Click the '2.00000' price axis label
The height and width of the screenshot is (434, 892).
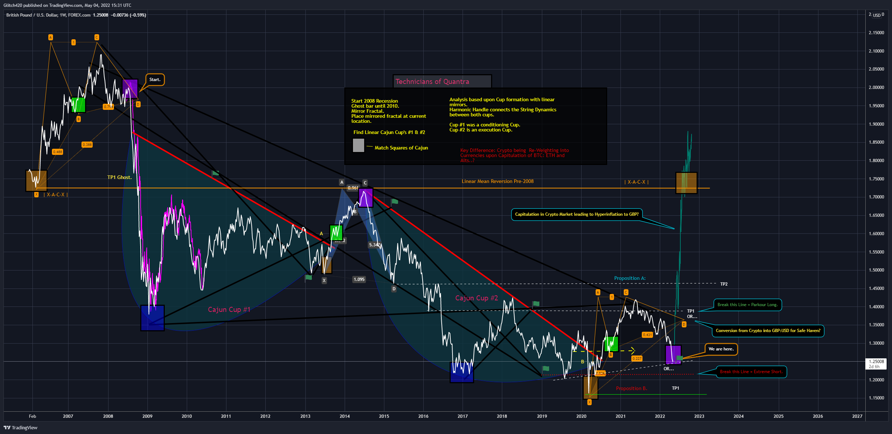click(x=876, y=88)
